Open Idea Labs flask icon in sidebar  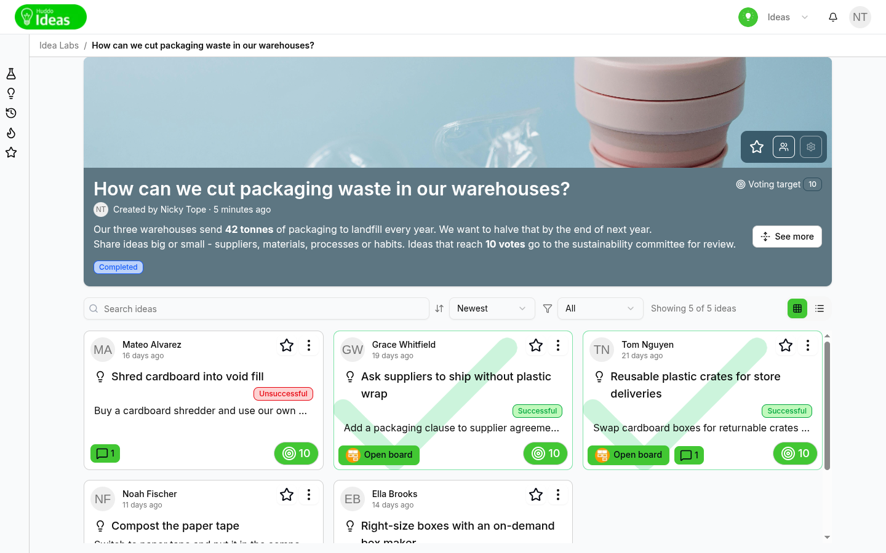pyautogui.click(x=11, y=74)
